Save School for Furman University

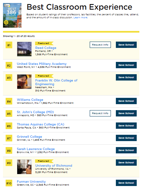(x=126, y=183)
